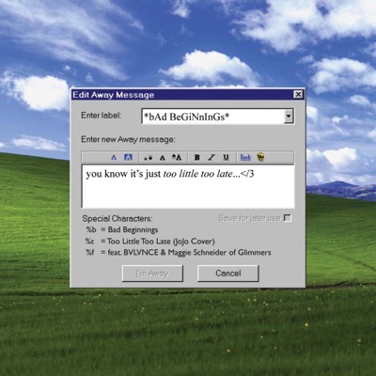Select the '%b = Bad Beginnings' line
The width and height of the screenshot is (376, 376).
122,229
